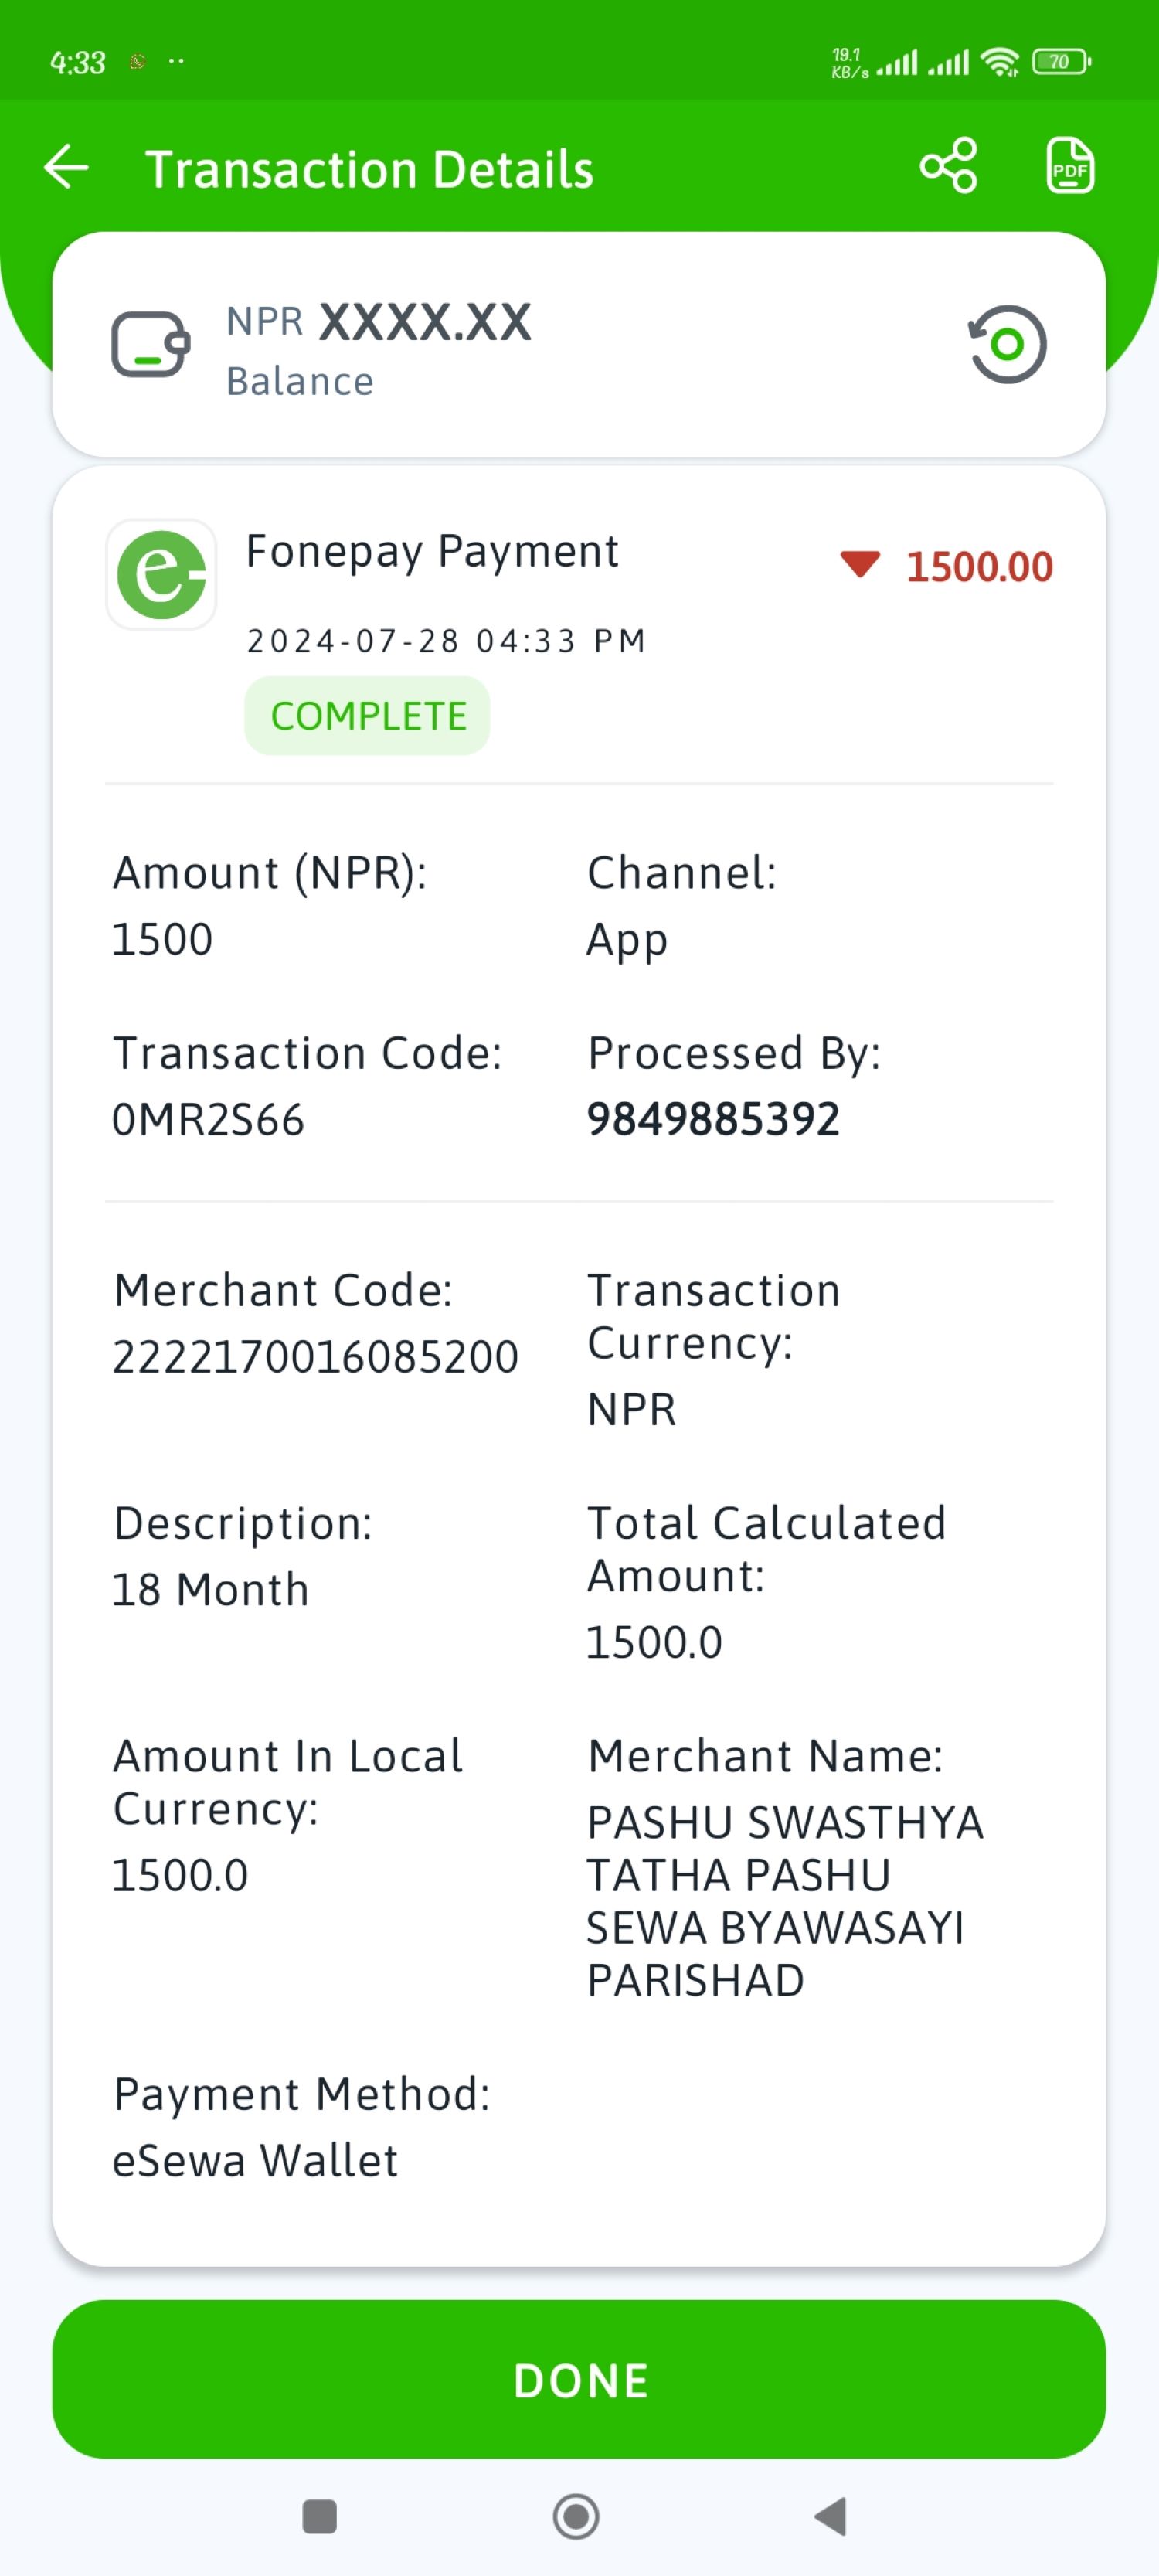Screen dimensions: 1159x2576
Task: Refresh the wallet balance
Action: [x=1007, y=345]
